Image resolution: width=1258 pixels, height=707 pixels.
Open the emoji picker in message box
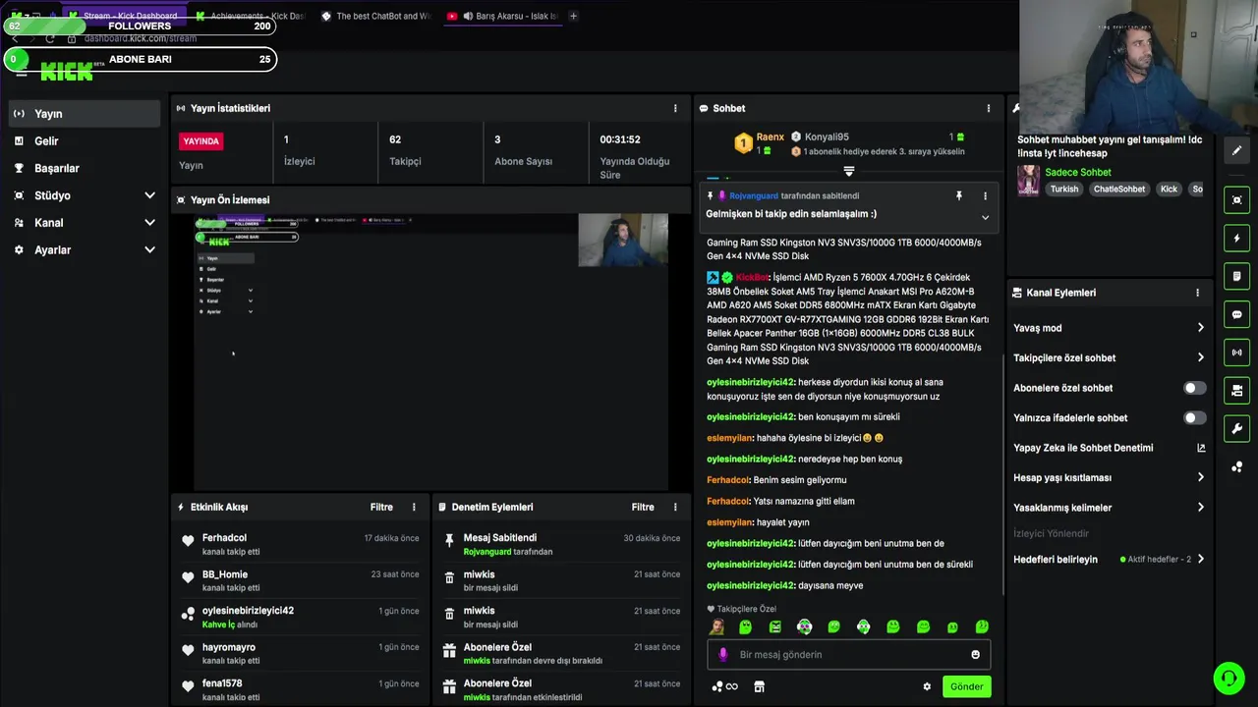975,655
